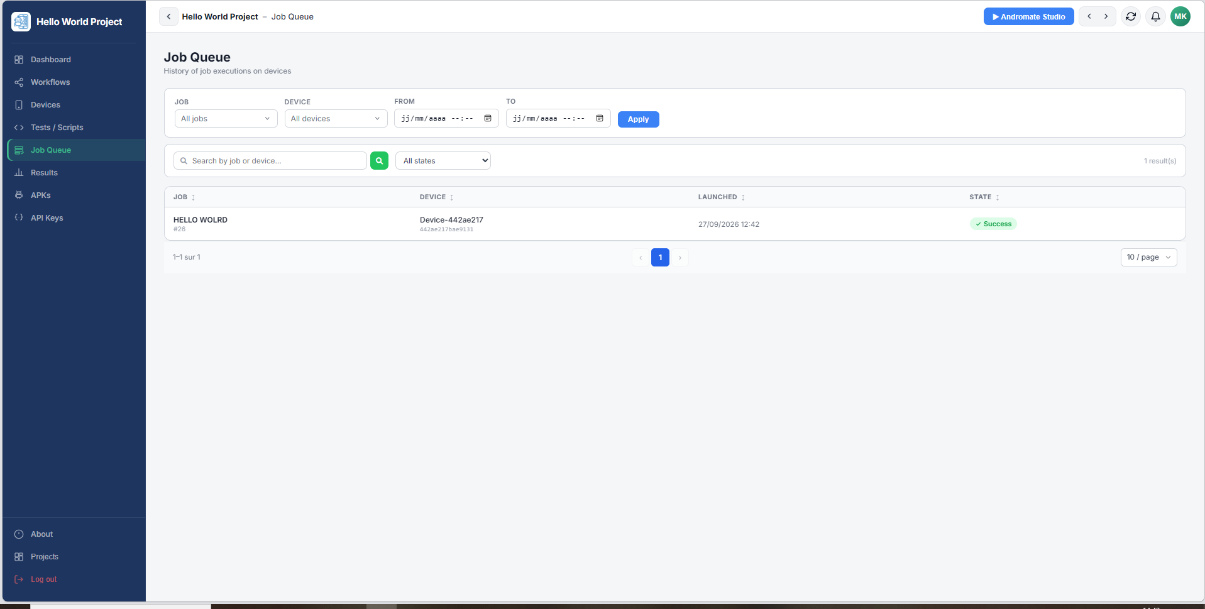Viewport: 1205px width, 609px height.
Task: Sort by LAUNCHED column
Action: click(722, 197)
